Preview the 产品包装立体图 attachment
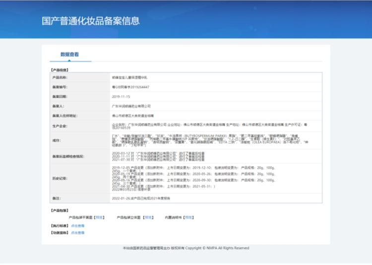372x265 pixels. [x=148, y=218]
